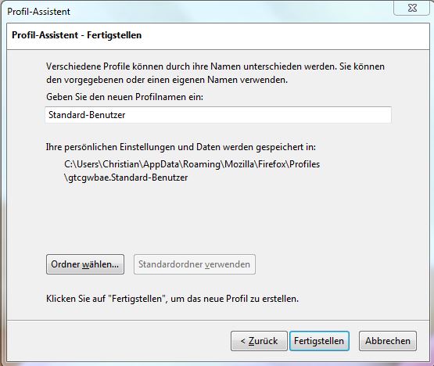The width and height of the screenshot is (434, 366).
Task: Click the gtcgwbae.Standard-Benutzer folder name text
Action: pos(128,178)
